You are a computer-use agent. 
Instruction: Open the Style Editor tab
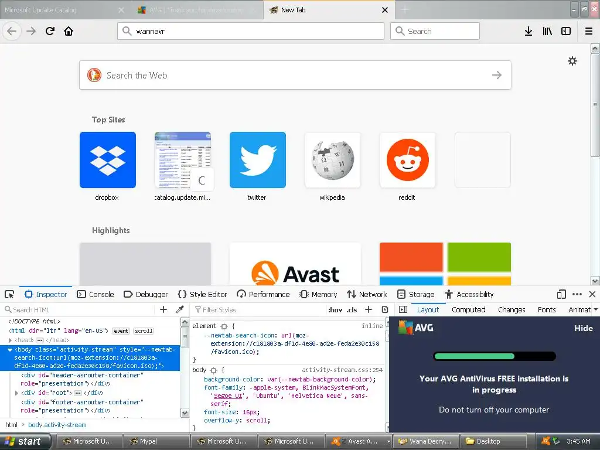[x=202, y=294]
